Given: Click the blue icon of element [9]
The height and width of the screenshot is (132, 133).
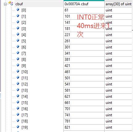Looking at the screenshot, I should click(x=18, y=65).
